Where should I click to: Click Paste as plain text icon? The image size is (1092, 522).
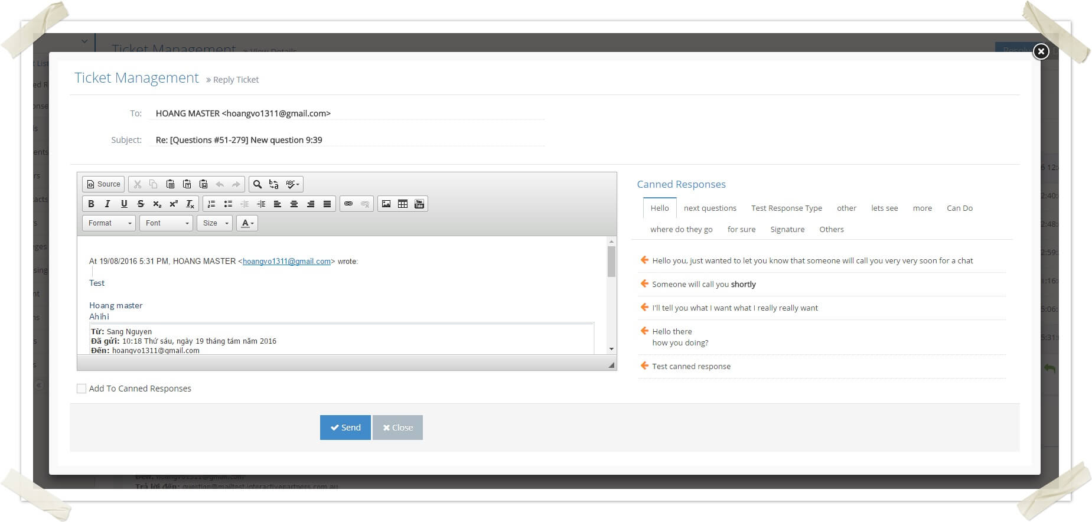point(187,184)
